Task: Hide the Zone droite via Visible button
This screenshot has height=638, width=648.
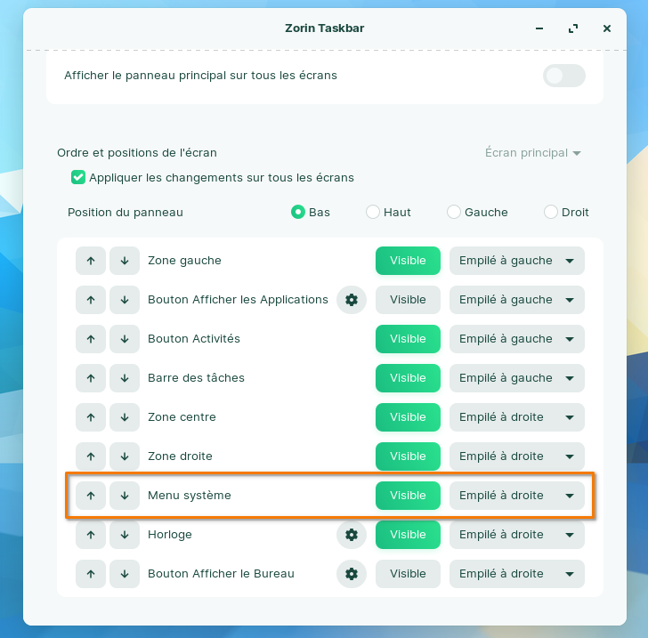Action: pos(408,456)
